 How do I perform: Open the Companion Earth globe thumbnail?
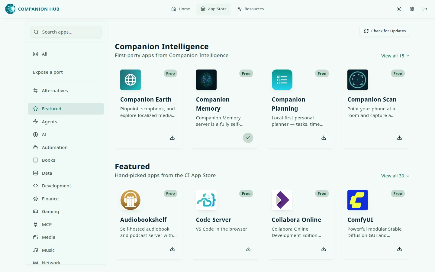130,80
